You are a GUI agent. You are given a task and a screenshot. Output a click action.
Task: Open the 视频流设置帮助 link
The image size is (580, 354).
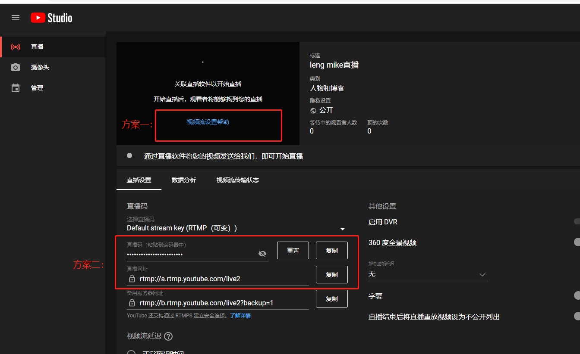pos(208,122)
